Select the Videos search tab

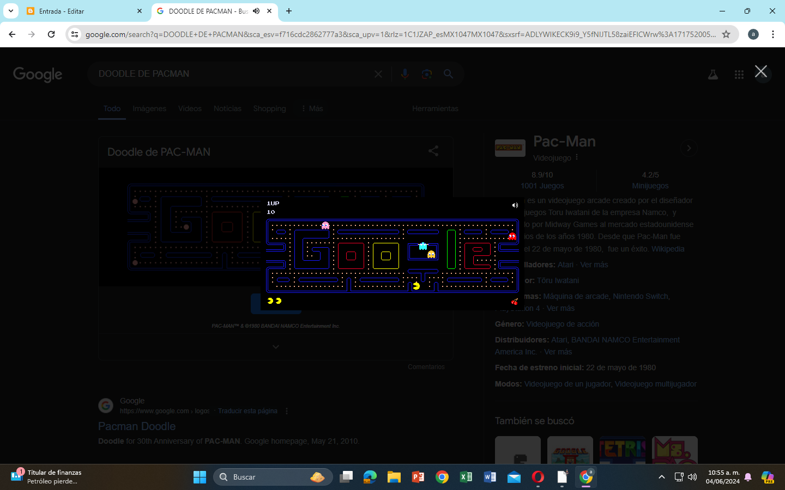(190, 108)
